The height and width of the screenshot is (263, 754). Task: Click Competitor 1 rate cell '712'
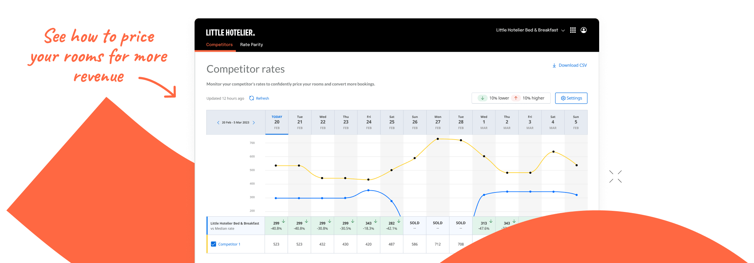(438, 244)
